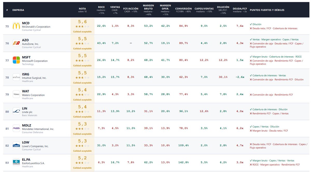Screen dimensions: 311x172
Task: Click the dash FCF/share value for AZO
Action: click(x=131, y=43)
